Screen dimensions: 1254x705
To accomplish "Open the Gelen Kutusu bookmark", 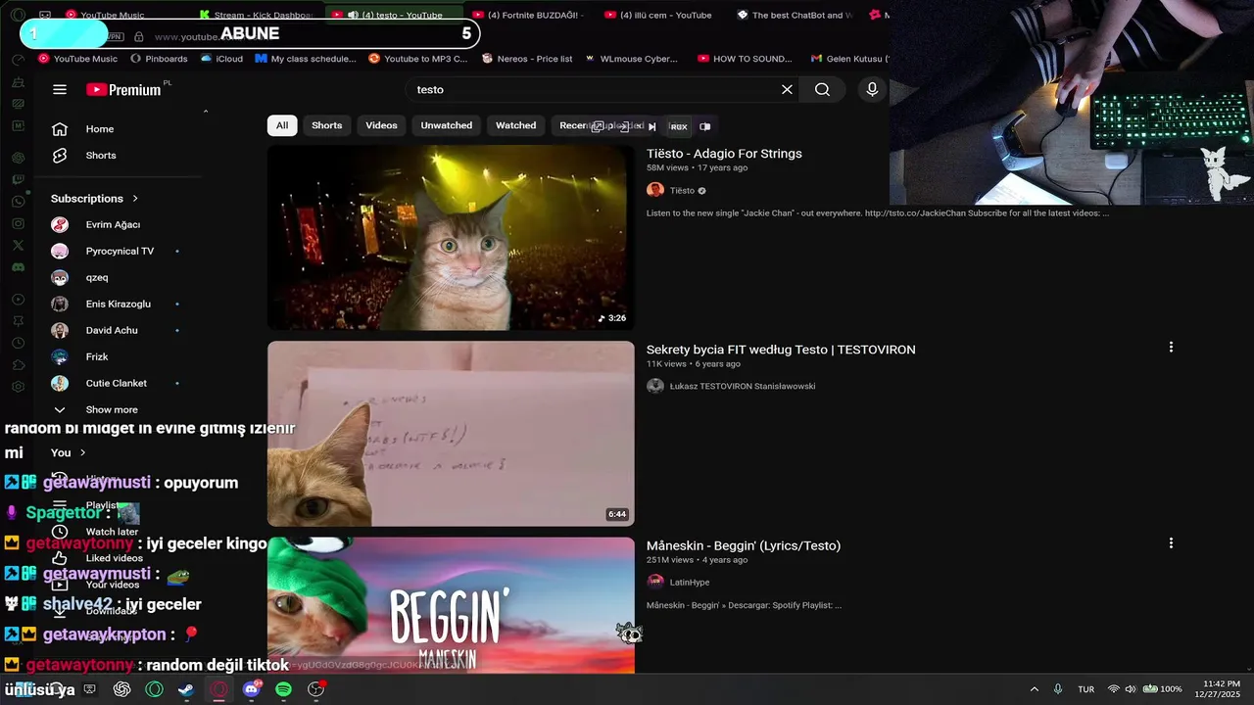I will [x=849, y=59].
